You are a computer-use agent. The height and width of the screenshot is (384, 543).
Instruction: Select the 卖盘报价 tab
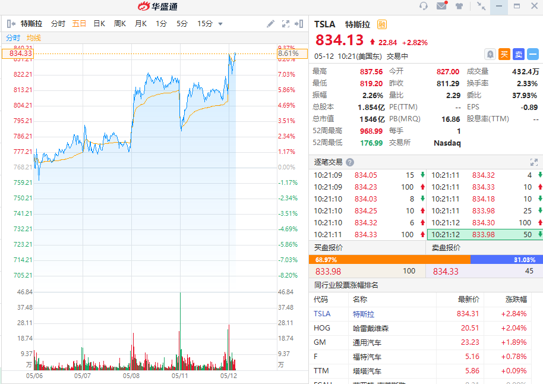446,247
